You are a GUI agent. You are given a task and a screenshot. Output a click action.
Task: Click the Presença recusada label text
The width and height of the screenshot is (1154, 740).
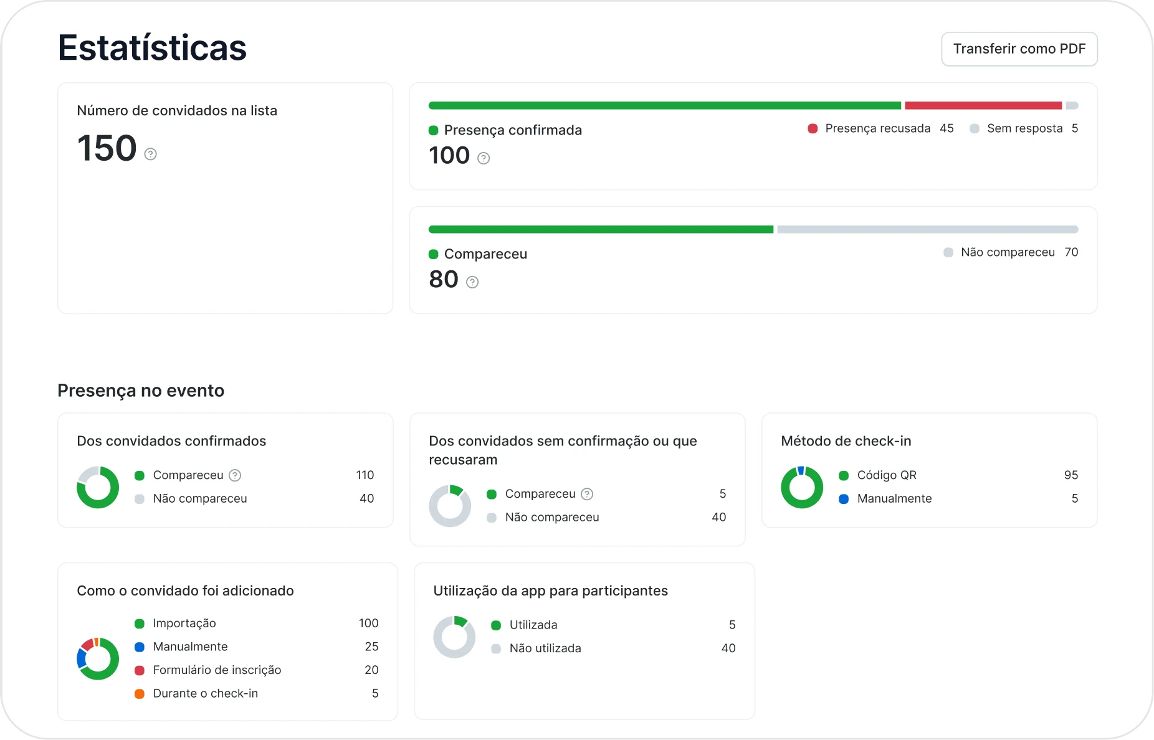tap(877, 128)
